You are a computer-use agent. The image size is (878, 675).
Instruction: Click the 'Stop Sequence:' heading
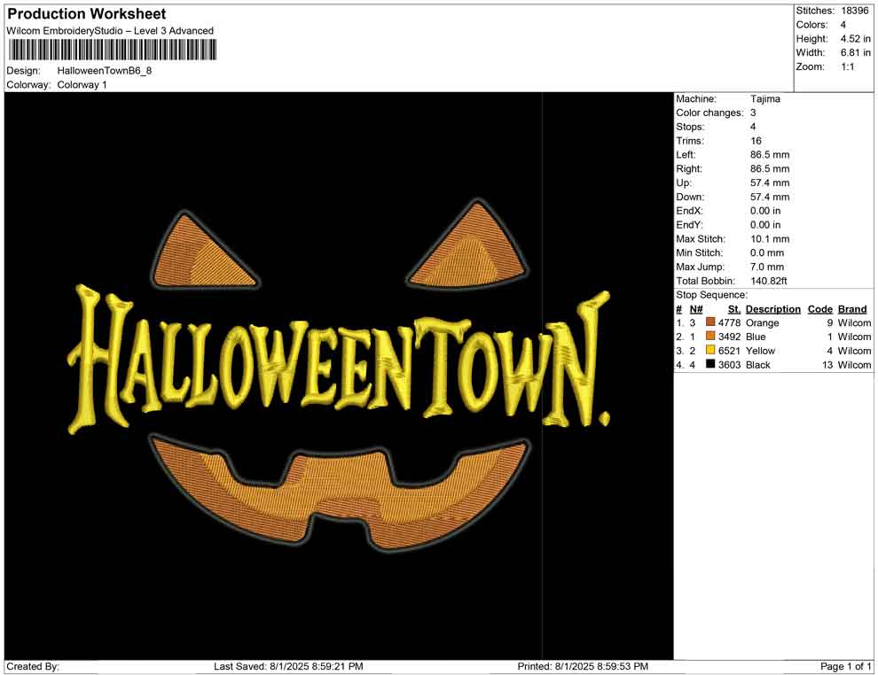711,295
